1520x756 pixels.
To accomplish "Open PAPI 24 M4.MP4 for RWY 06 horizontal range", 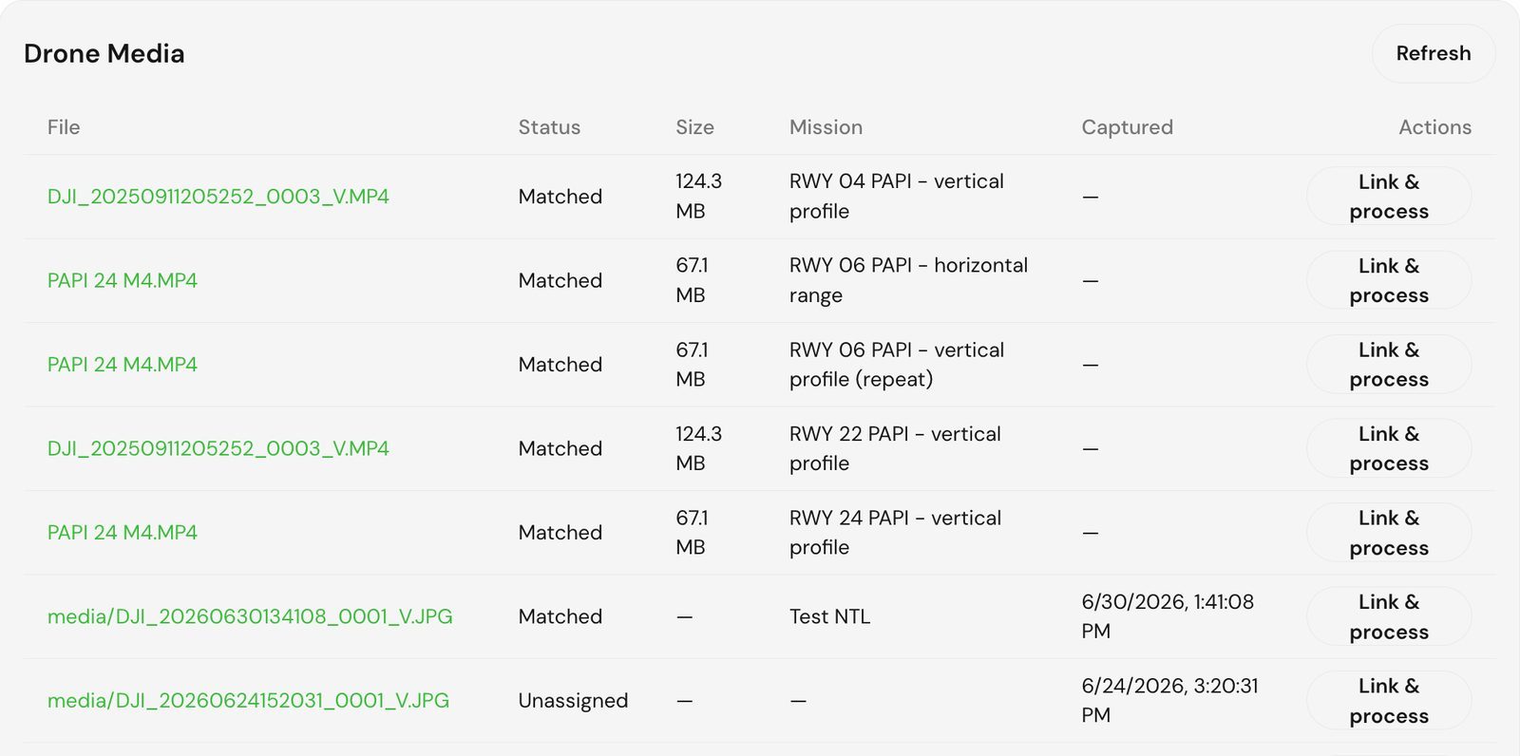I will pyautogui.click(x=123, y=280).
